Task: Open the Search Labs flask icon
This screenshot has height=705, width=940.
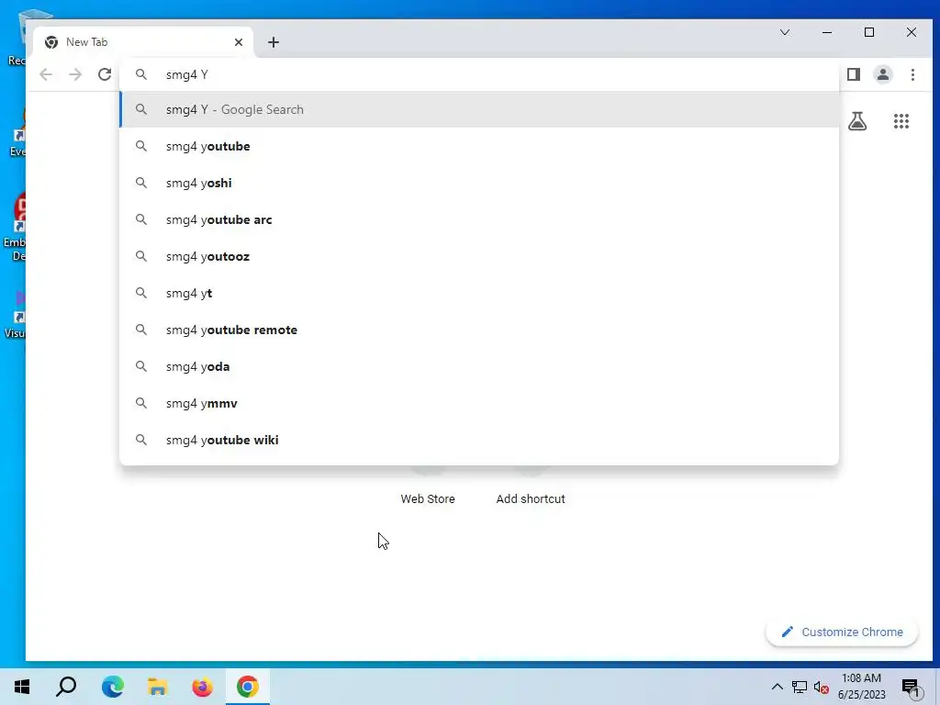Action: [x=857, y=121]
